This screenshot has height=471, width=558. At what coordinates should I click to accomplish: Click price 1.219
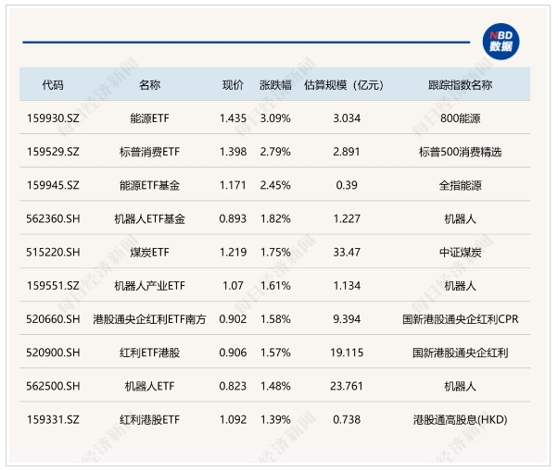tap(233, 253)
